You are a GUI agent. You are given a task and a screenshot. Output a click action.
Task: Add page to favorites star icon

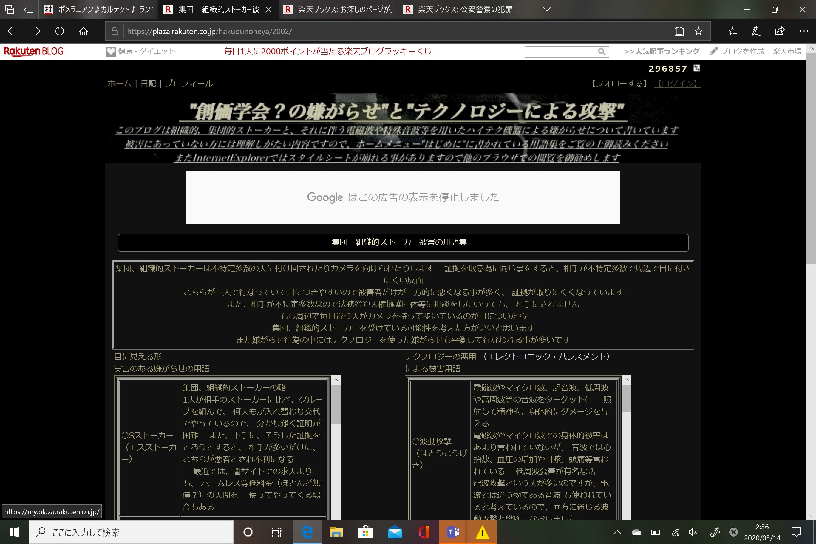pos(698,31)
